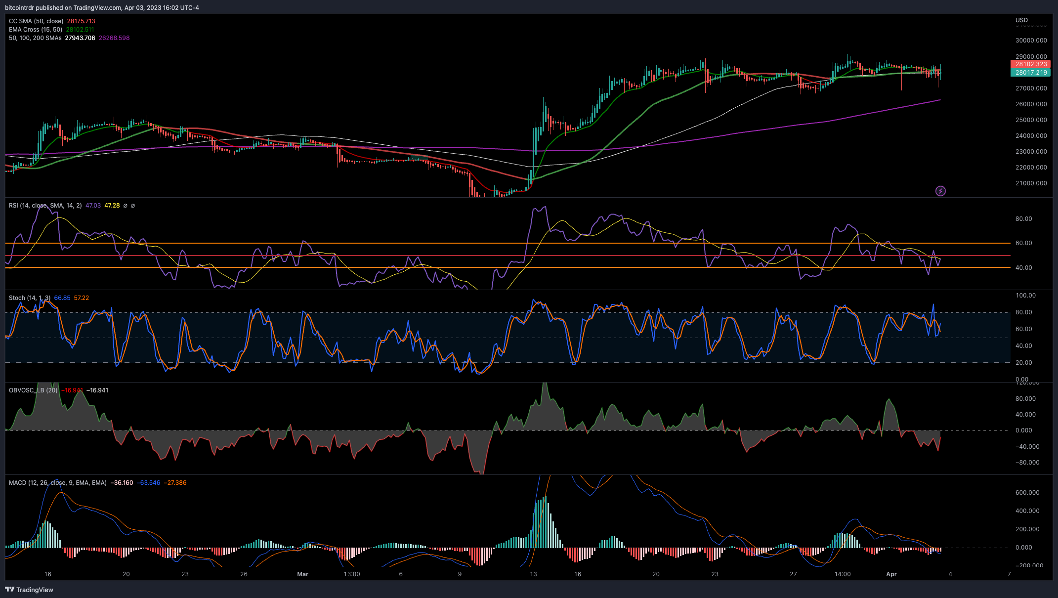Open the TradingView logo in footer
Image resolution: width=1058 pixels, height=598 pixels.
point(29,590)
